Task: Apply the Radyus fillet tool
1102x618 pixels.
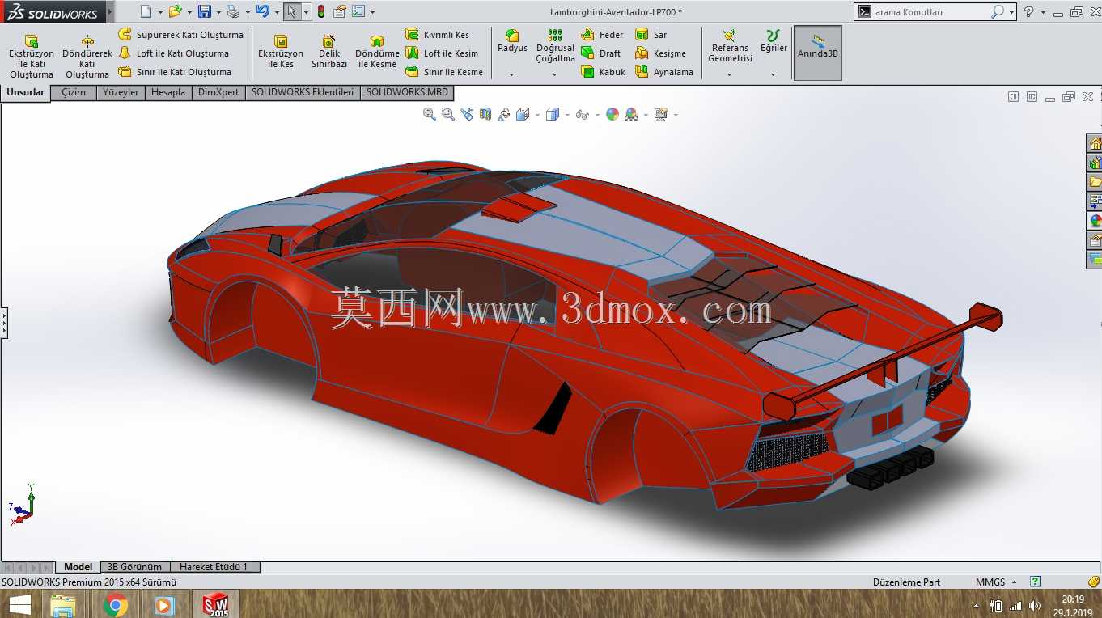Action: (512, 42)
